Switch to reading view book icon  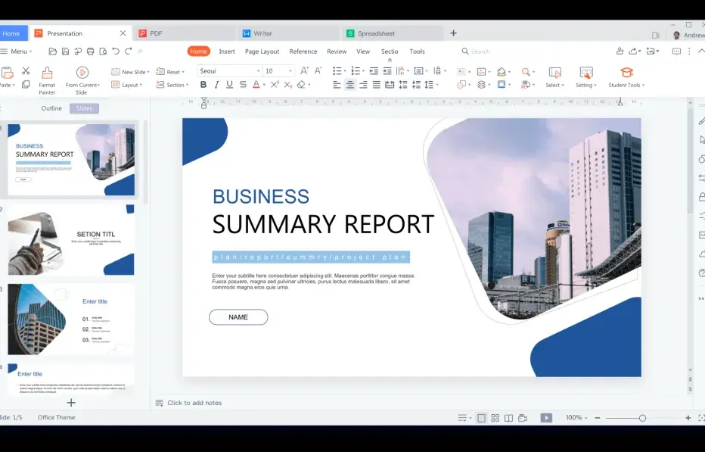click(x=508, y=418)
